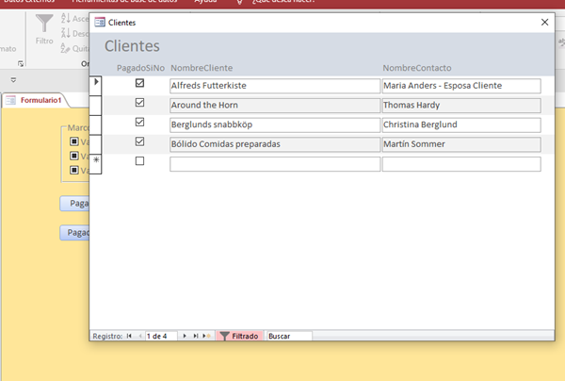
Task: Select the Alfreds Futterkiste record selector
Action: tap(95, 86)
